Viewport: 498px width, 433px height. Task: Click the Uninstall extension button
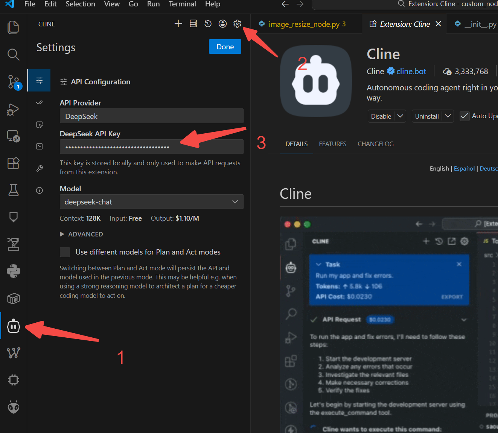[x=427, y=116]
